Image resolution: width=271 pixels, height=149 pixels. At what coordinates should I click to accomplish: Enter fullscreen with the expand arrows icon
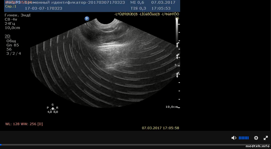[x=266, y=138]
